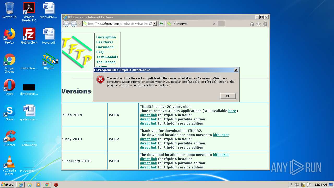
Task: Open childrenban... desktop file
Action: click(x=29, y=63)
